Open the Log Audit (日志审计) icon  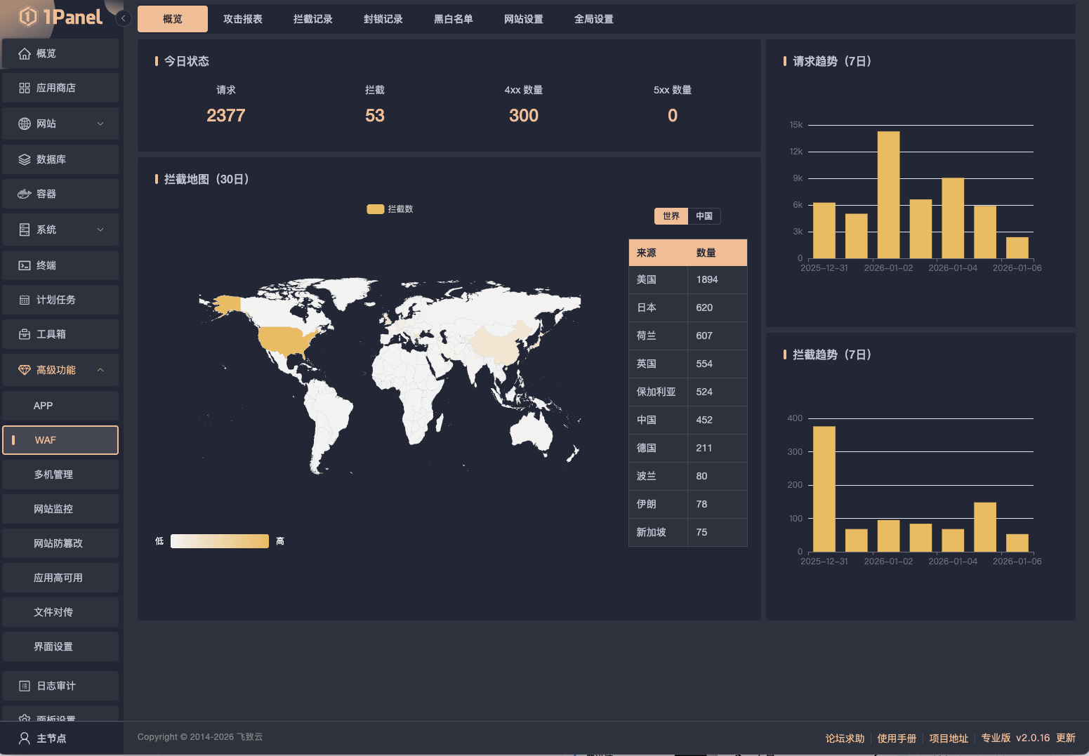click(25, 686)
